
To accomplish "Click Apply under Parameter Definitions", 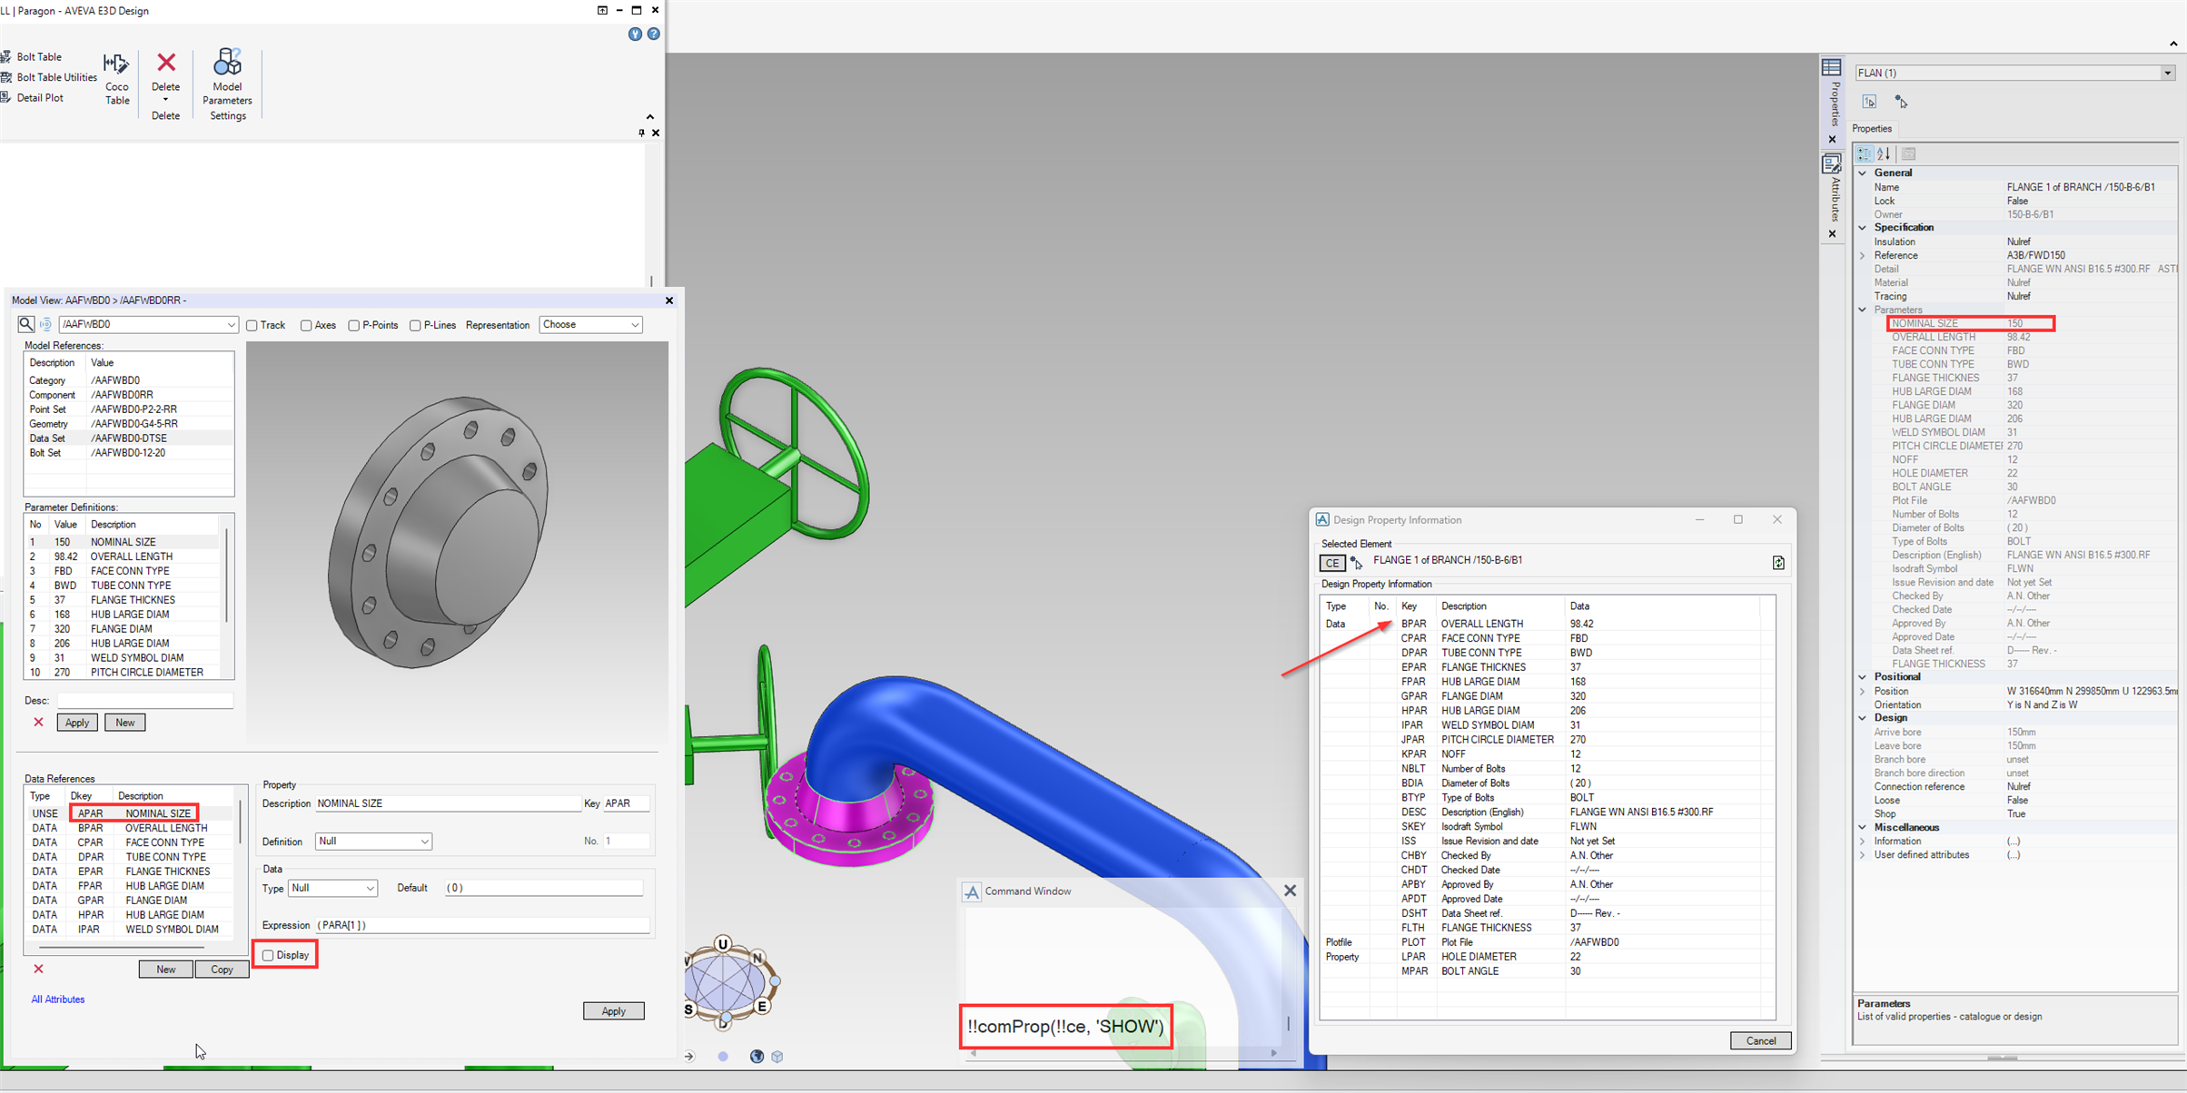I will click(x=77, y=723).
